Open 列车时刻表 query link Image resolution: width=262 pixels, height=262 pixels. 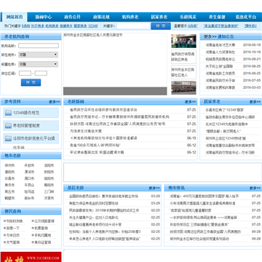tap(15, 221)
